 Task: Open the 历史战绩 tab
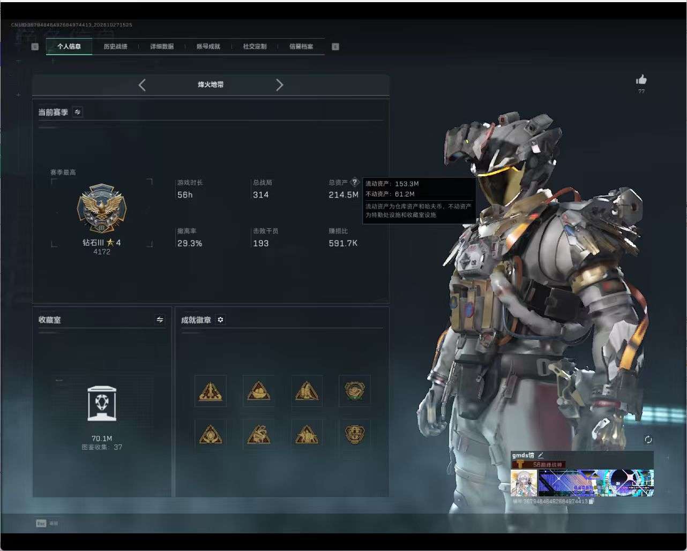[115, 47]
